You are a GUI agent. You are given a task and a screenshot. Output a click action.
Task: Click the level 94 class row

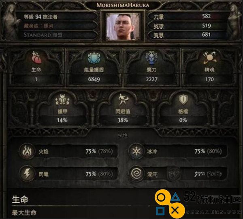[x=57, y=17]
